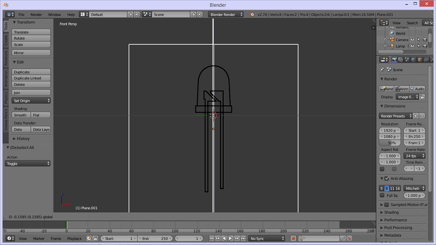Viewport: 436px width, 245px height.
Task: Click the keyframe insert key icon in timeline
Action: pos(343,238)
